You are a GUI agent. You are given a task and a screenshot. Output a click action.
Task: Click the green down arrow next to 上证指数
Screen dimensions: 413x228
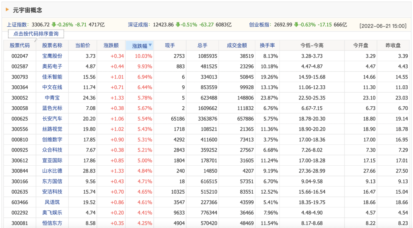(54, 24)
